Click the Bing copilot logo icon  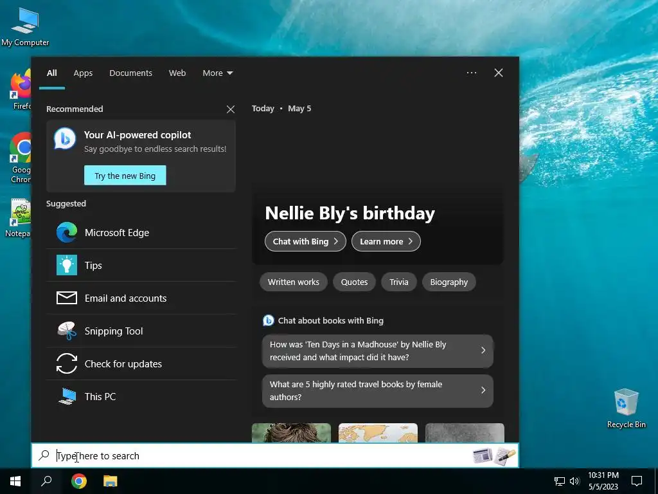coord(65,138)
